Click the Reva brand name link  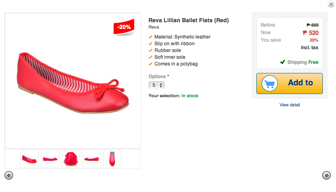tap(154, 27)
